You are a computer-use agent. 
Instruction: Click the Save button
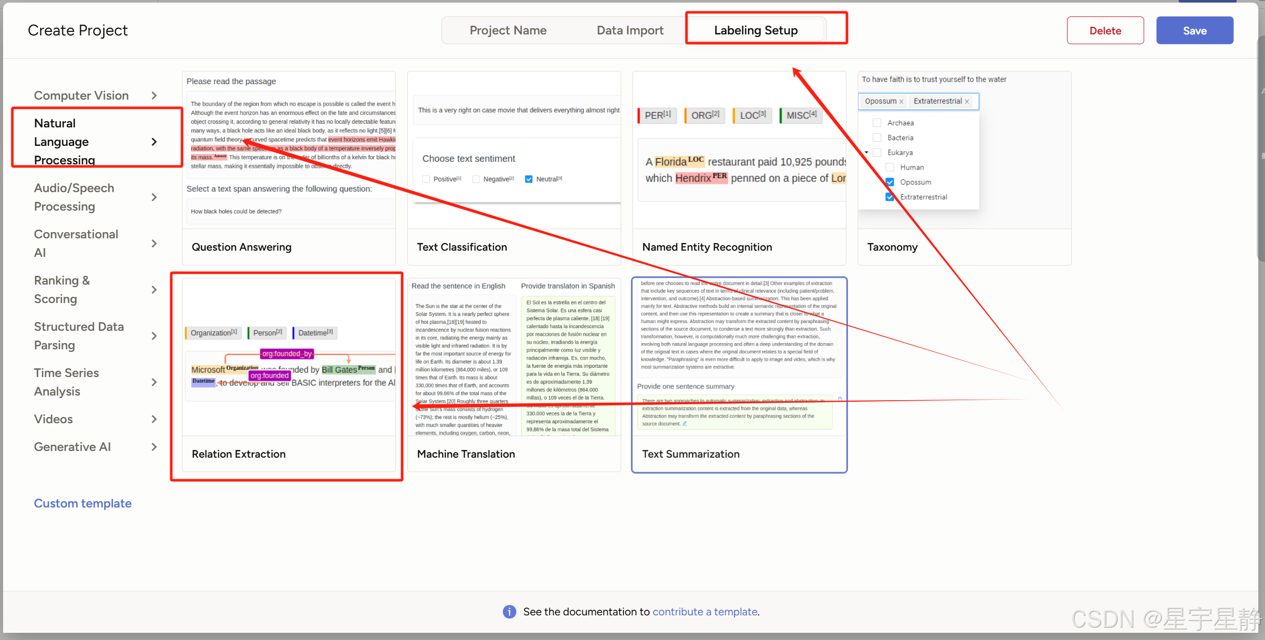[1194, 30]
